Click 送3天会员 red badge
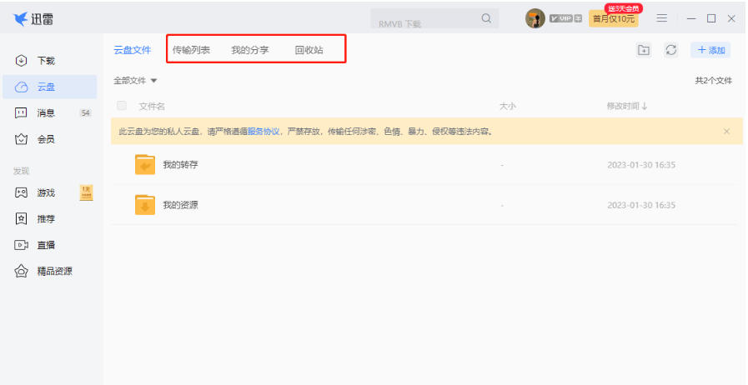The image size is (748, 385). click(624, 8)
